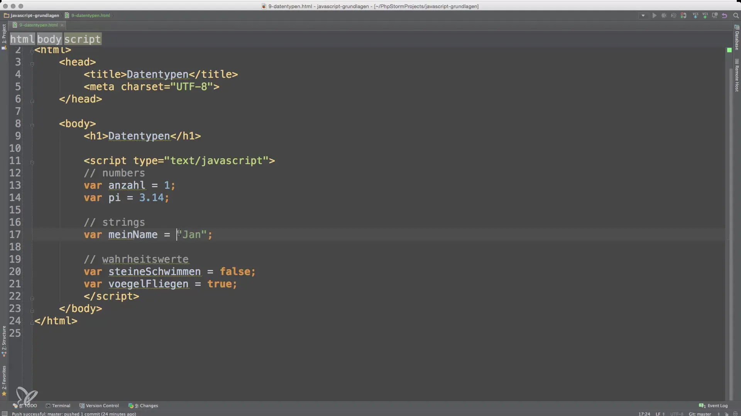Click the value 3.14 on line 14
741x416 pixels.
coord(152,198)
